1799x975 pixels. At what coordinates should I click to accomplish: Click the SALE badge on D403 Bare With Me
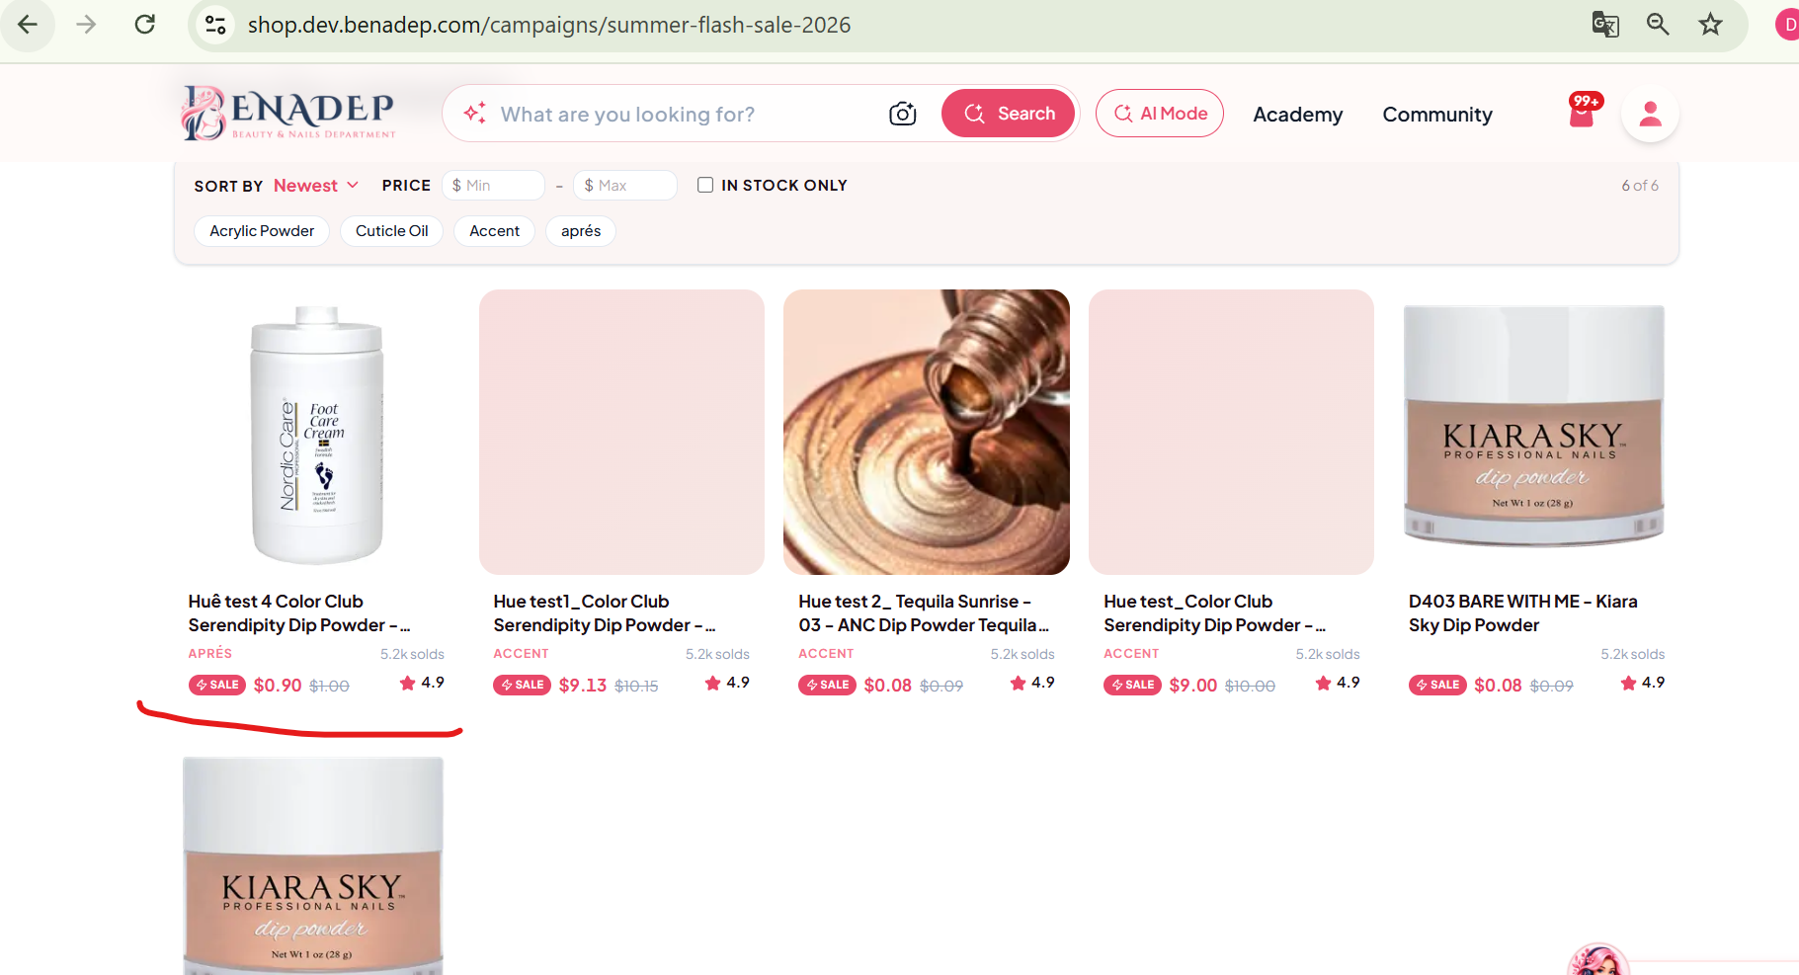coord(1437,685)
